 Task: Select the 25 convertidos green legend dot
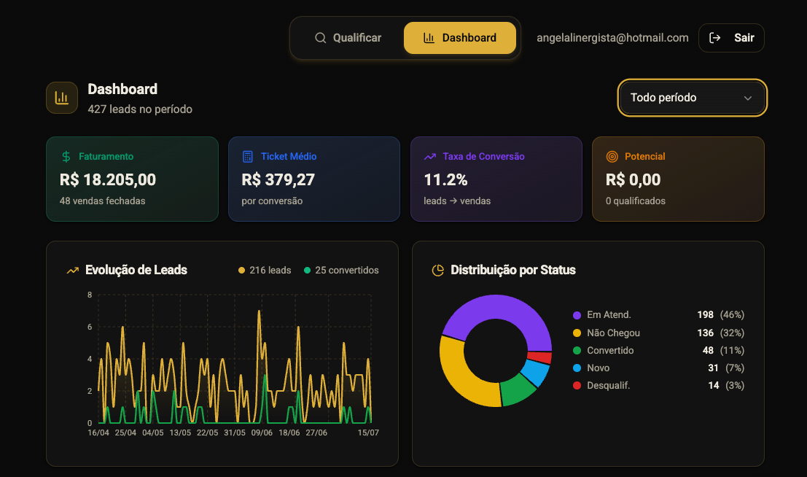(307, 271)
